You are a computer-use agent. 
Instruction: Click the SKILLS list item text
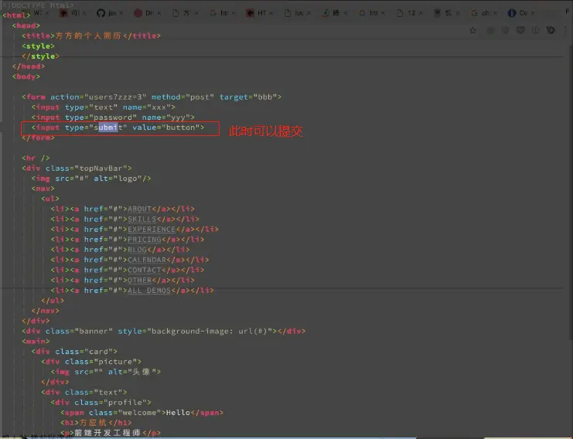click(x=142, y=219)
